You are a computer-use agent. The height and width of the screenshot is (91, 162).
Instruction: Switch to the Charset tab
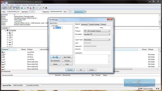103,24
